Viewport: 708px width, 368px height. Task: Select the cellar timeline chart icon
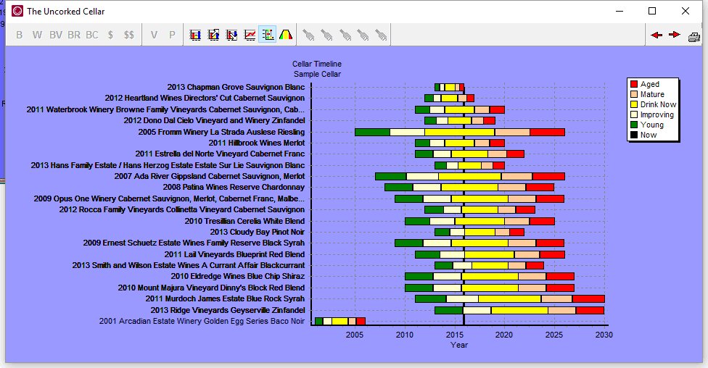pyautogui.click(x=267, y=35)
